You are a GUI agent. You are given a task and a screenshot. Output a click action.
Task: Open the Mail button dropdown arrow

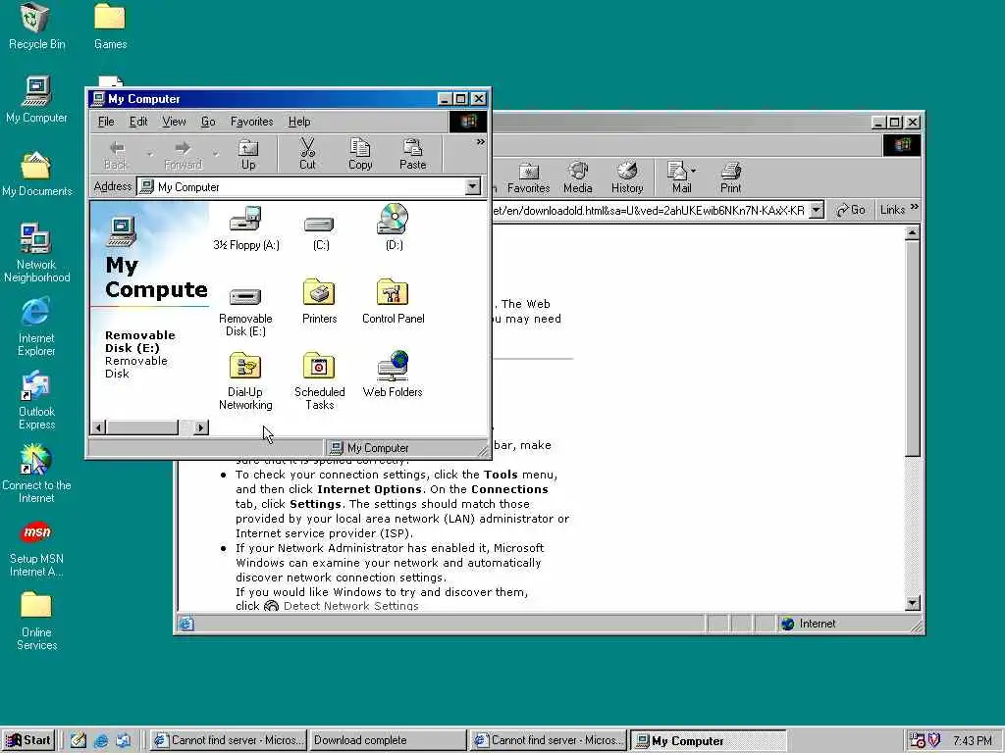pos(694,171)
